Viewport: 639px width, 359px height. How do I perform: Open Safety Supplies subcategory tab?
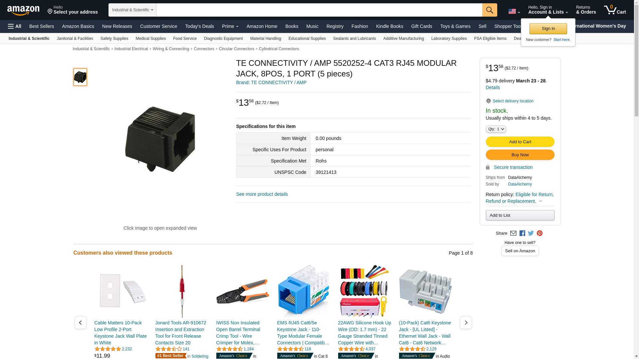tap(114, 39)
